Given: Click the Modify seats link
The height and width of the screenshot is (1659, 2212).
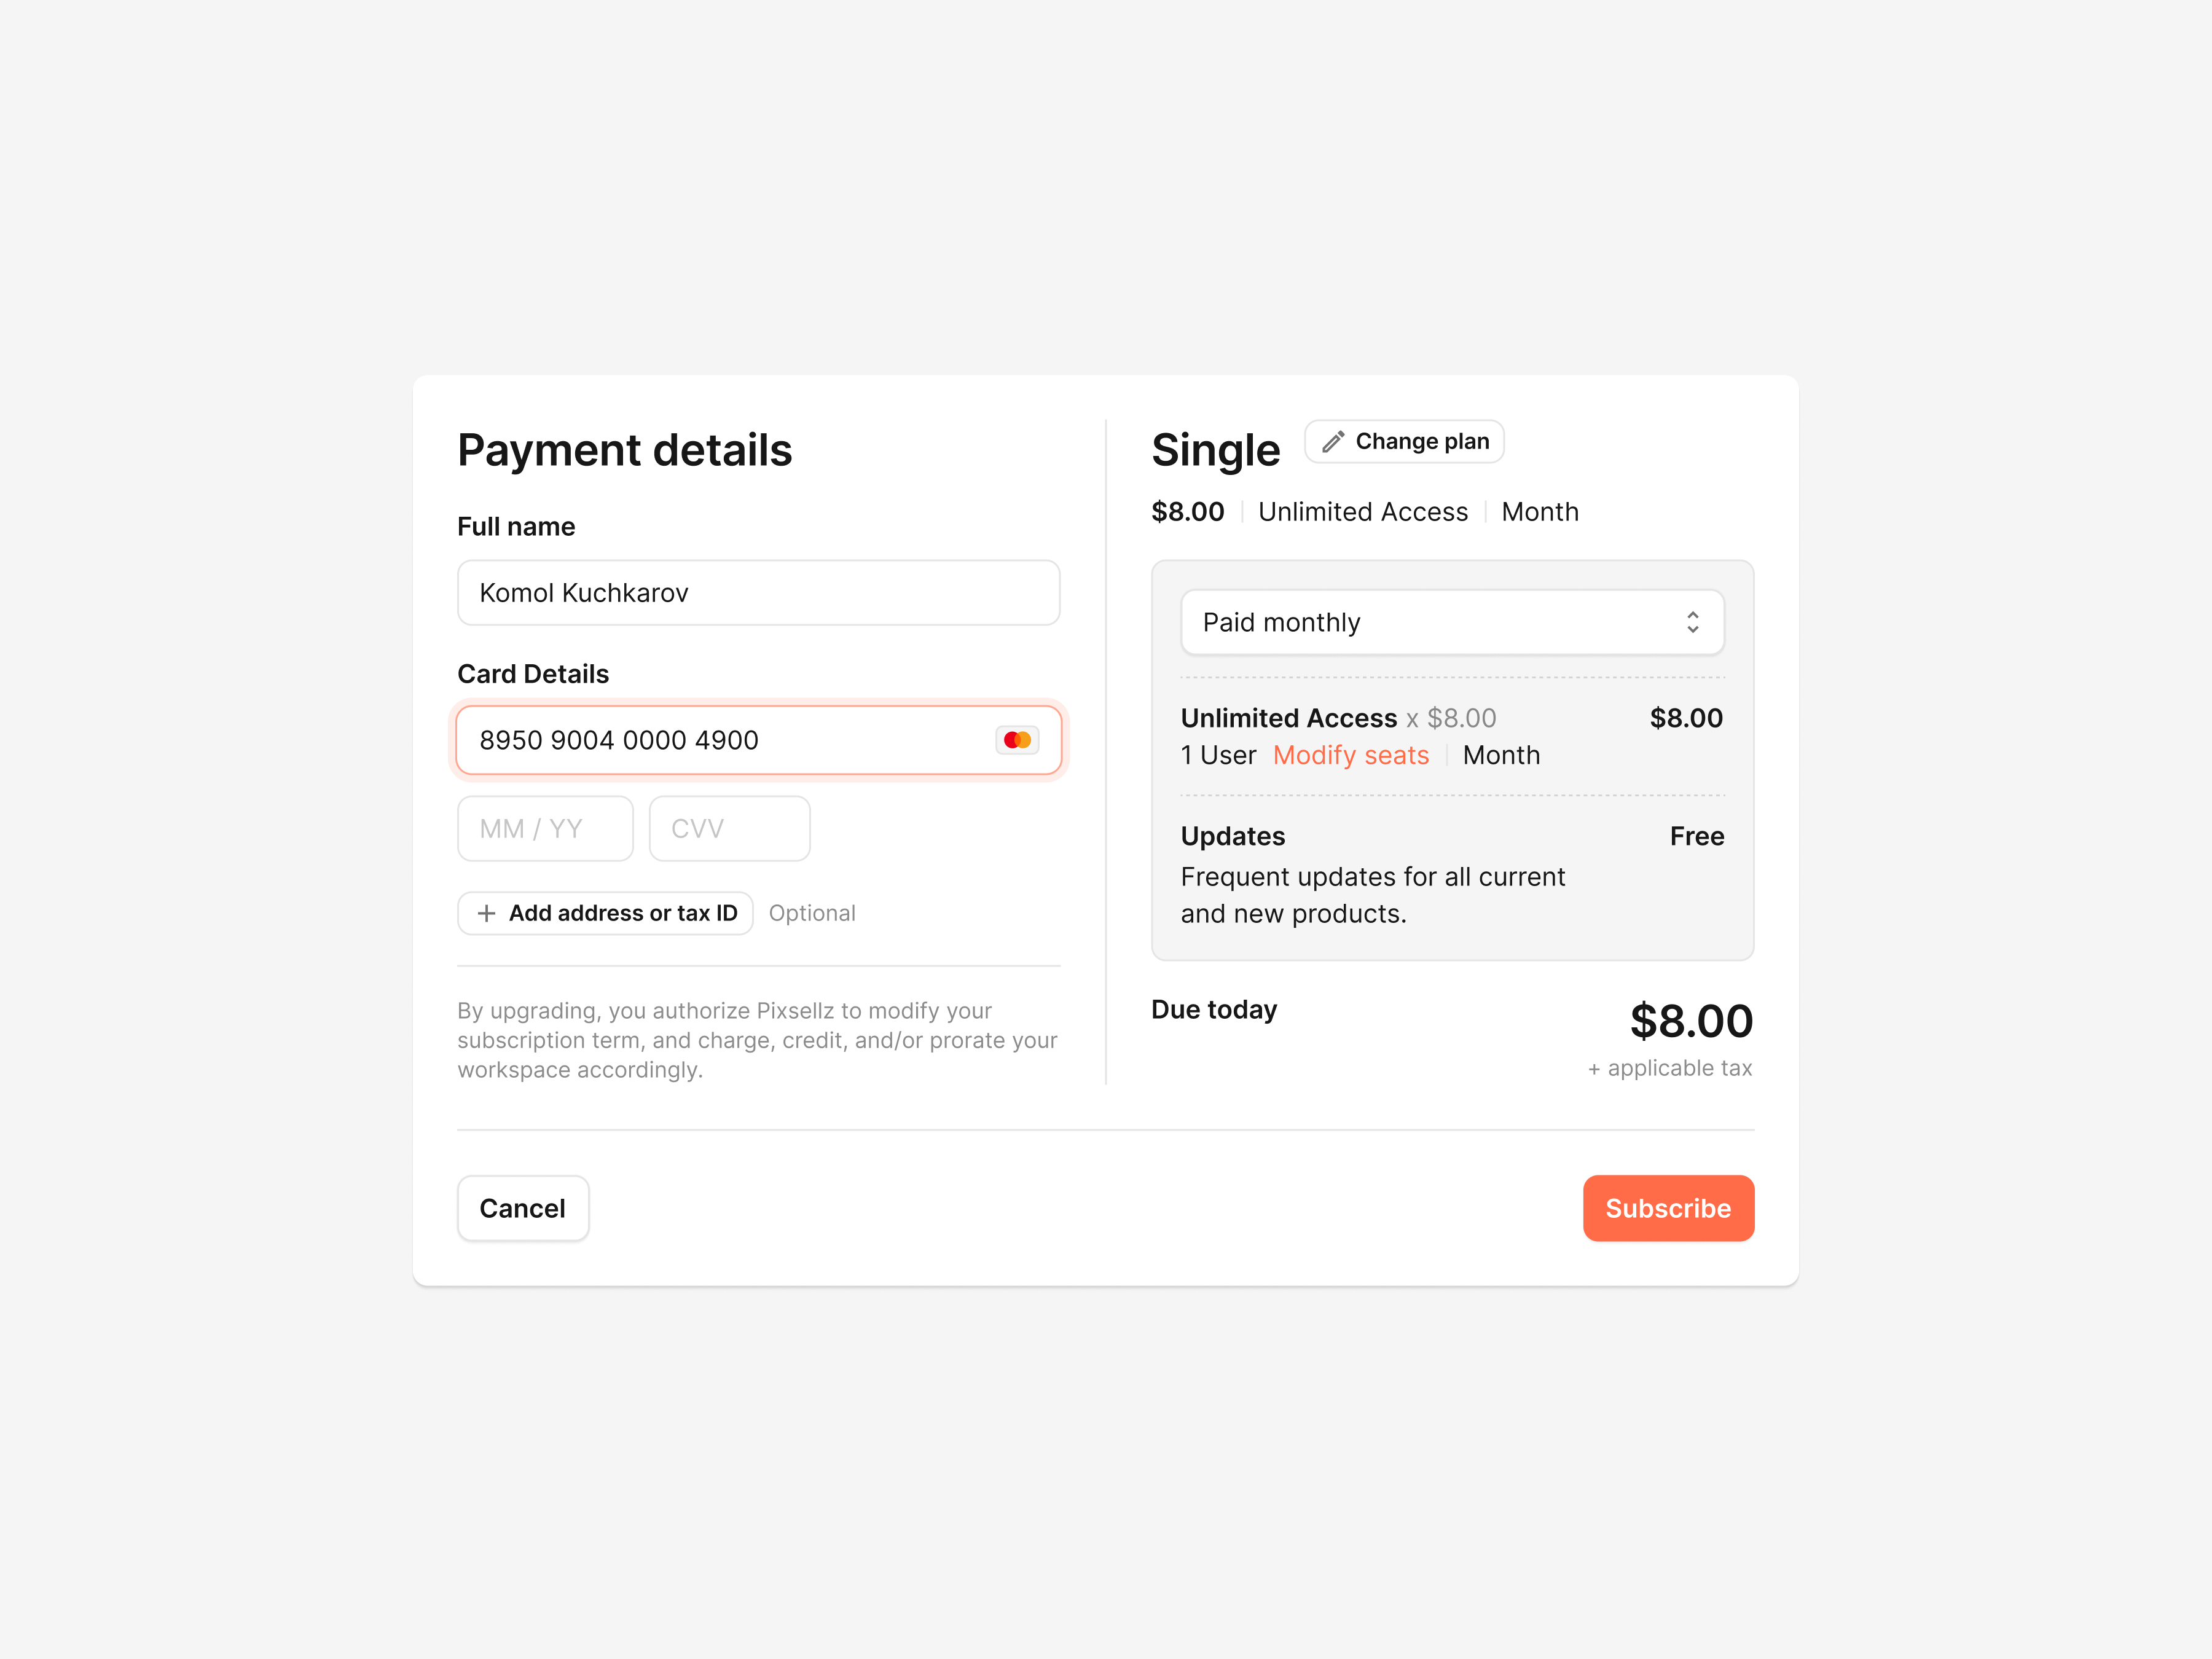Looking at the screenshot, I should (x=1350, y=755).
